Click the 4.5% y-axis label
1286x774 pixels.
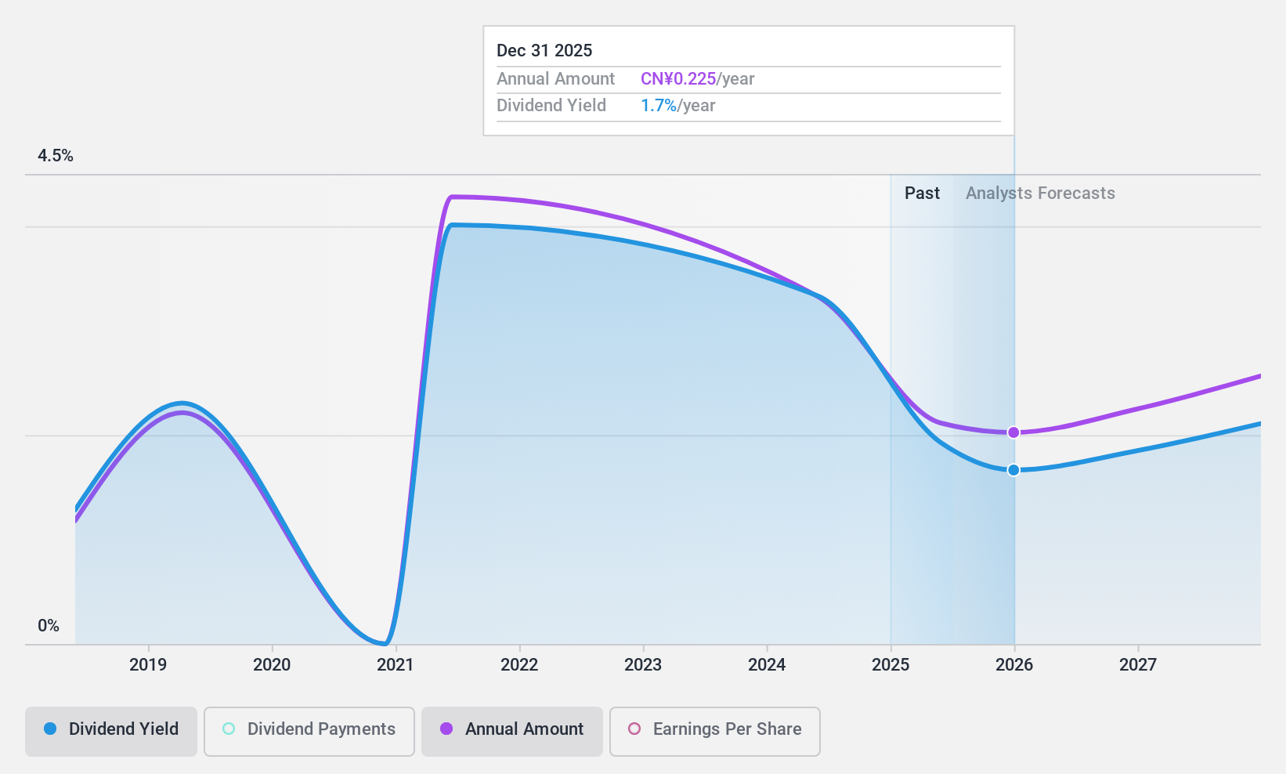[x=56, y=156]
